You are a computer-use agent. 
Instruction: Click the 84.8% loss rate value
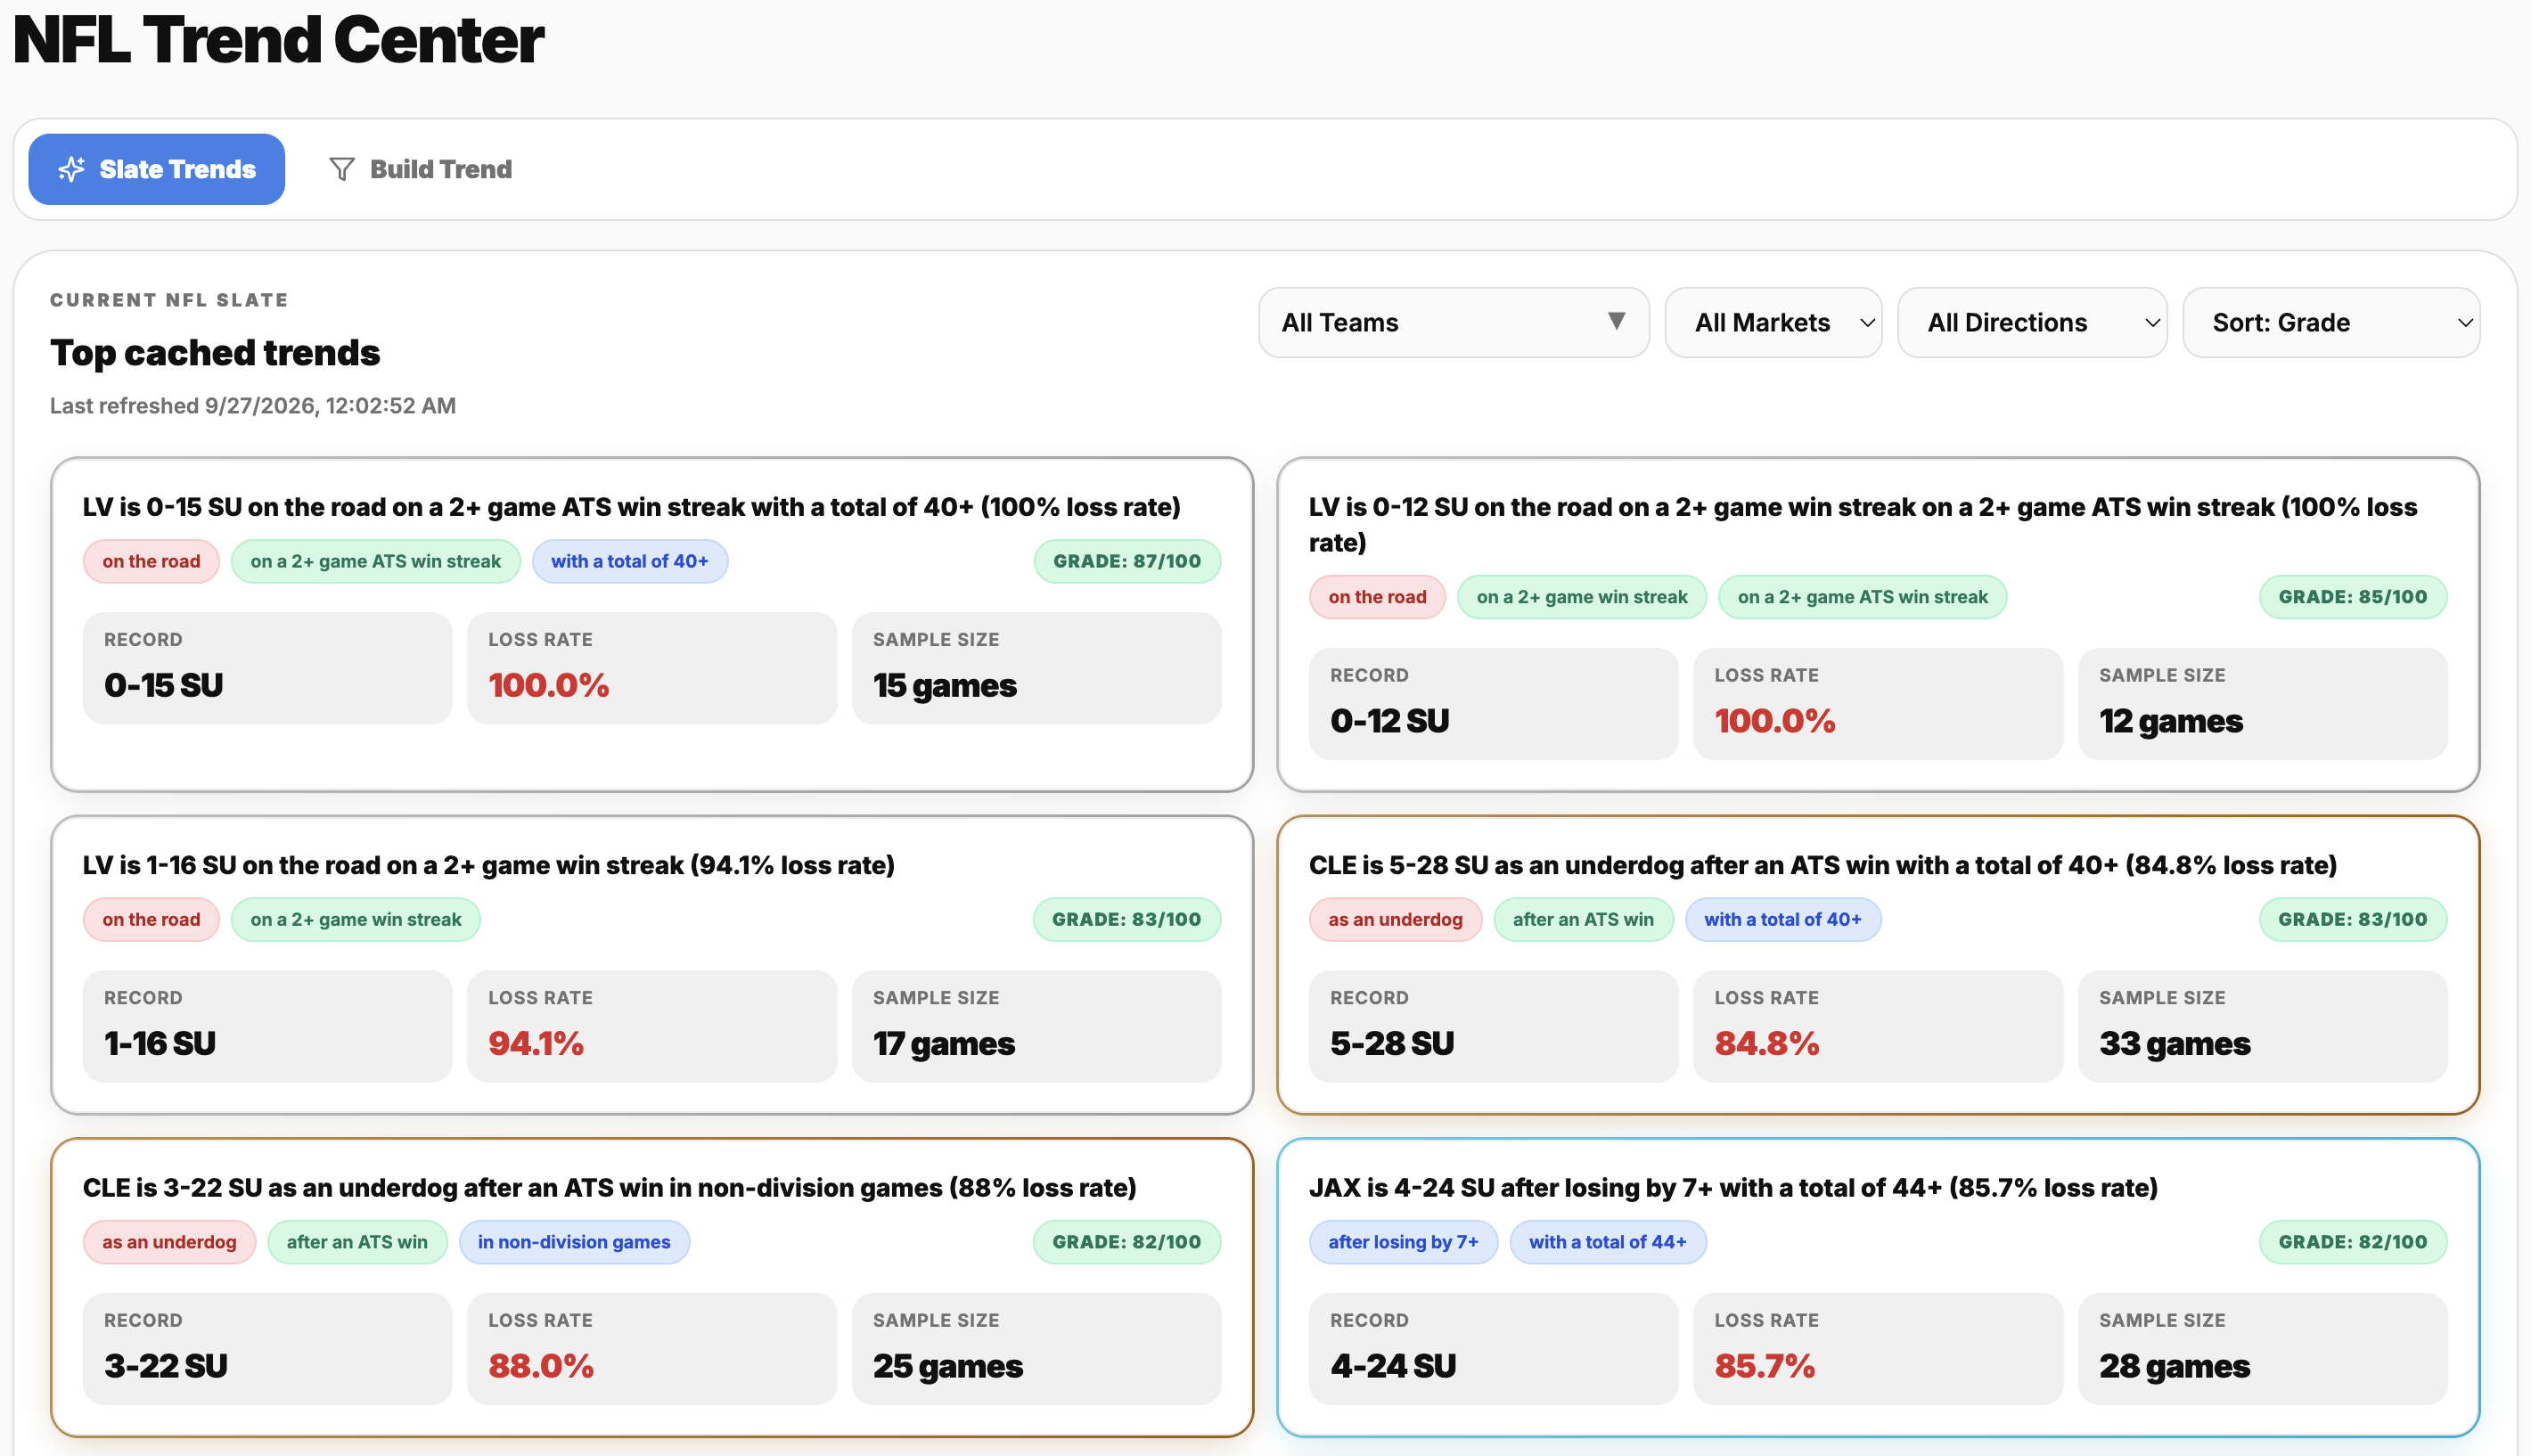[1767, 1043]
